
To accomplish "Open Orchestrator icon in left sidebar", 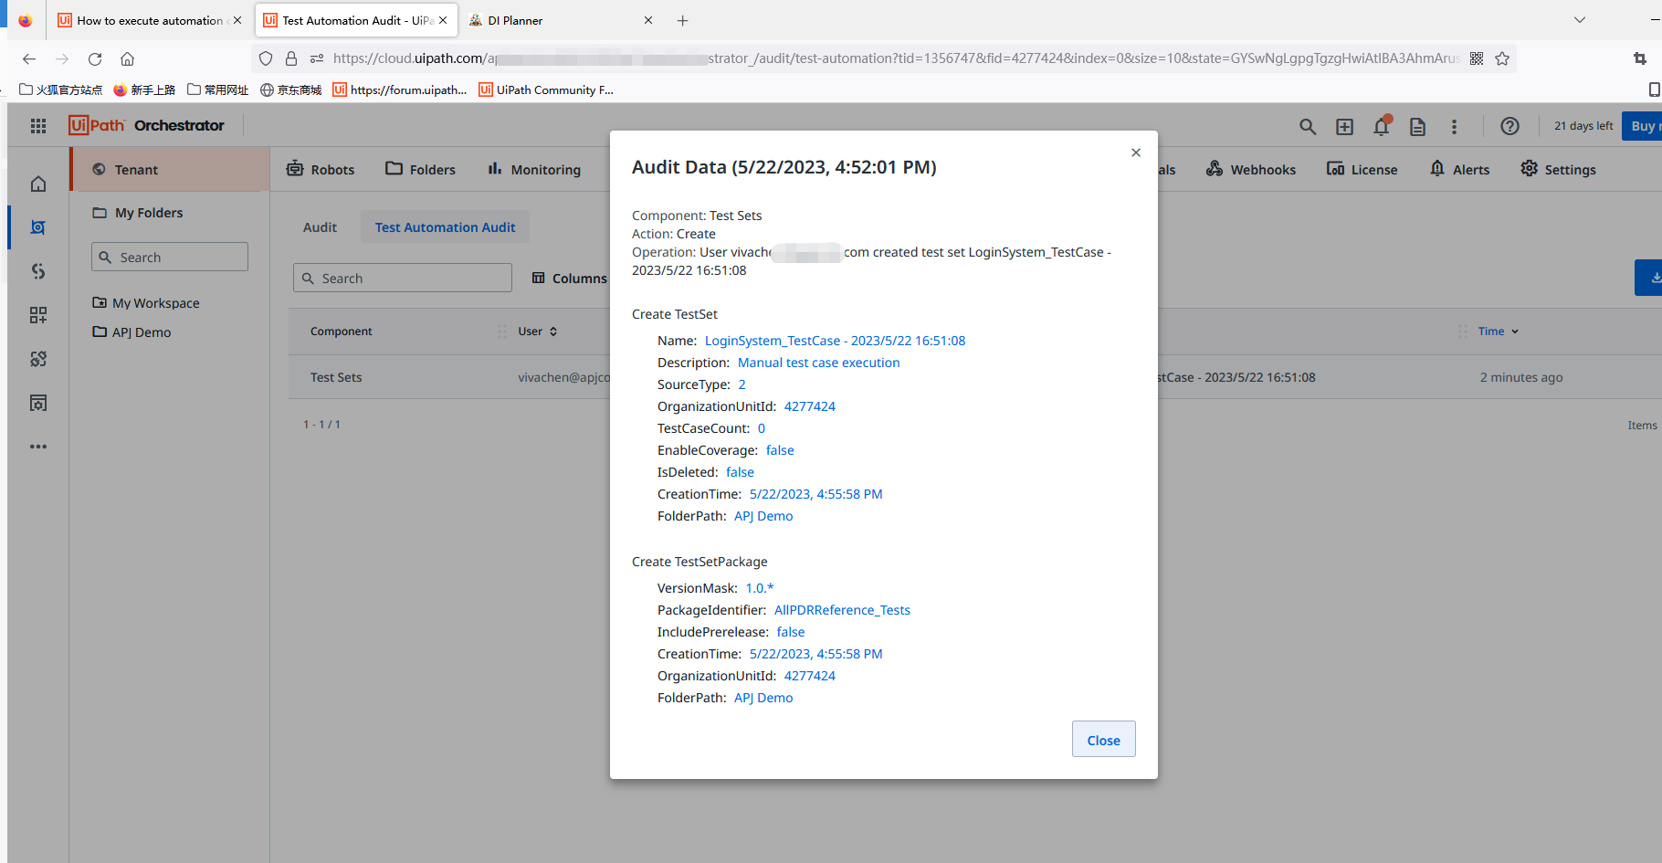I will pos(38,227).
